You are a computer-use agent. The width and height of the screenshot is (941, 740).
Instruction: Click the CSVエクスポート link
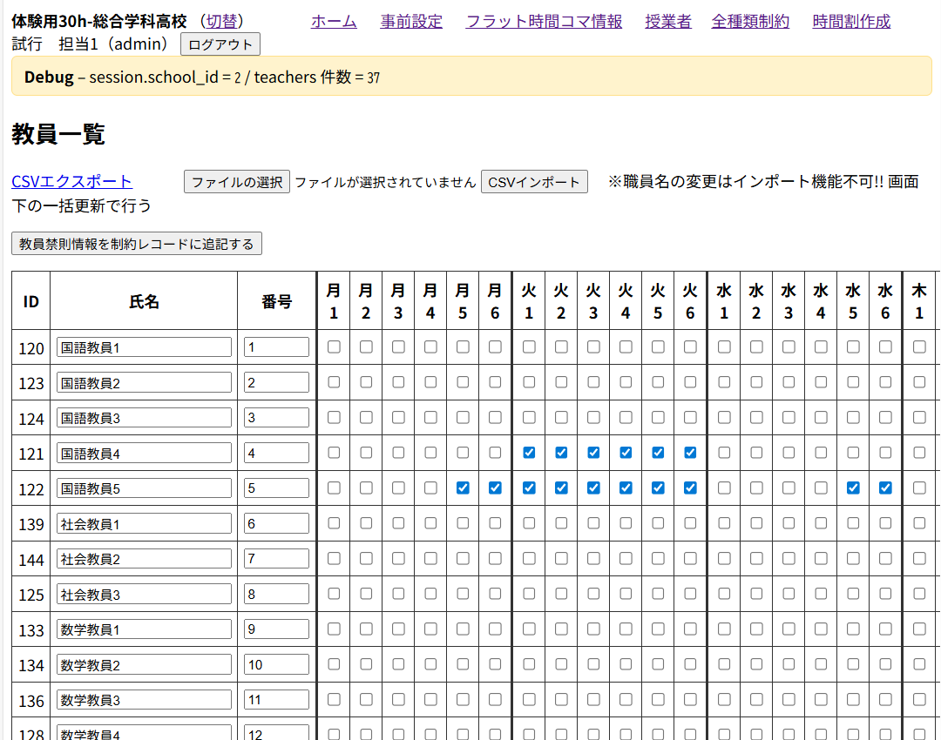[71, 180]
